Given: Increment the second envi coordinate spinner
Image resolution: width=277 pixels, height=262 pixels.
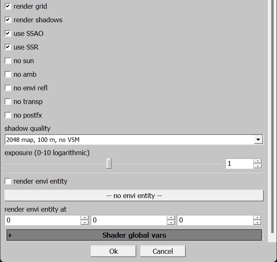Looking at the screenshot, I should [171, 217].
